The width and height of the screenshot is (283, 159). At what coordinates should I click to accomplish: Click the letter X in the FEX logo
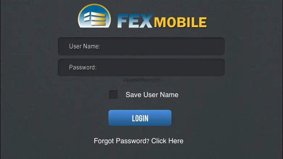[146, 21]
